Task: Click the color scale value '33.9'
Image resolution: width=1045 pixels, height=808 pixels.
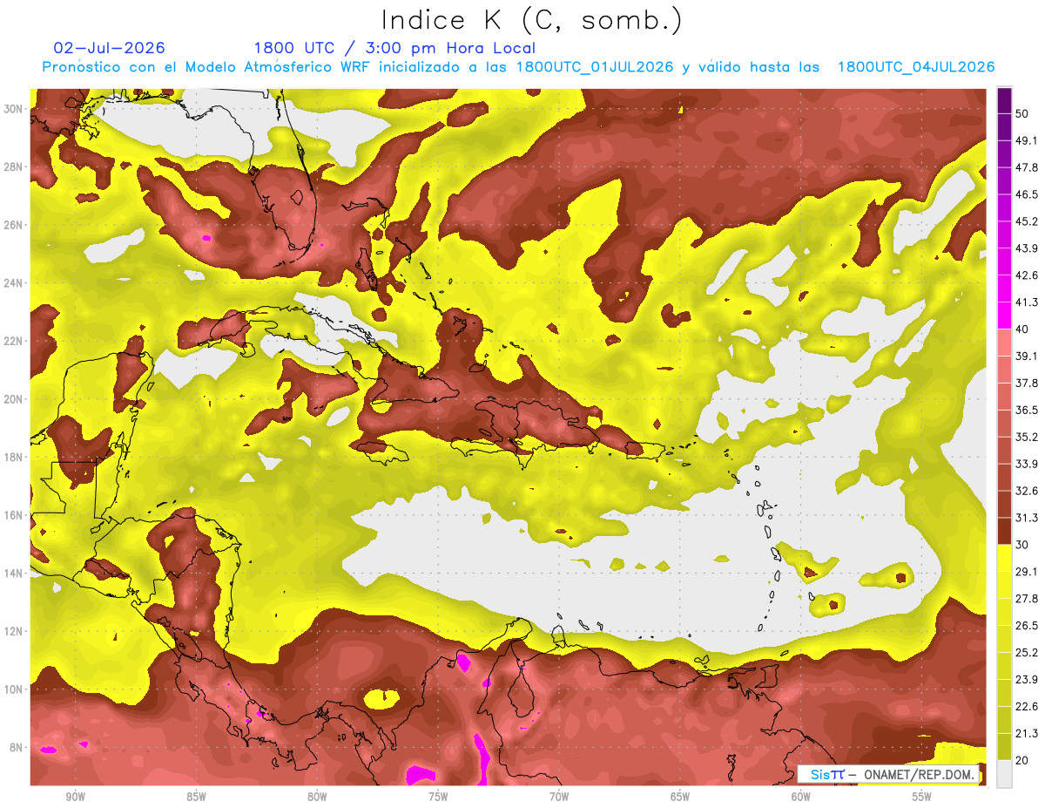Action: click(1027, 464)
